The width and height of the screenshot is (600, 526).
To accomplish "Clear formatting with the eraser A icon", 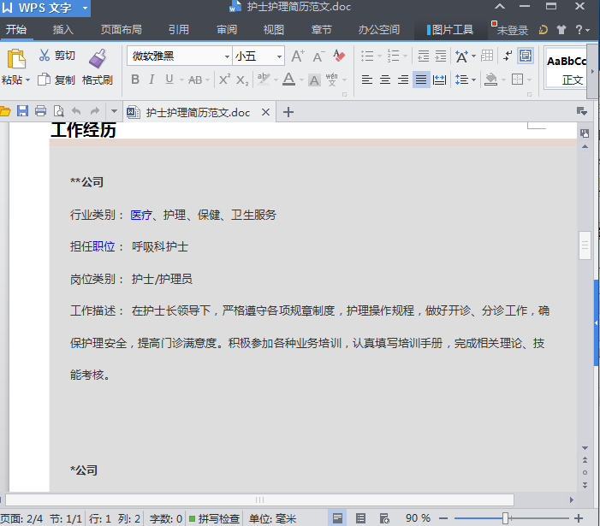I will [339, 56].
